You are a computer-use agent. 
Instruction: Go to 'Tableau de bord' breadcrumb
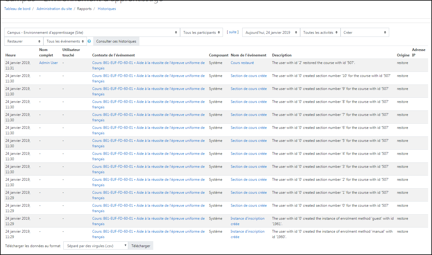(17, 9)
